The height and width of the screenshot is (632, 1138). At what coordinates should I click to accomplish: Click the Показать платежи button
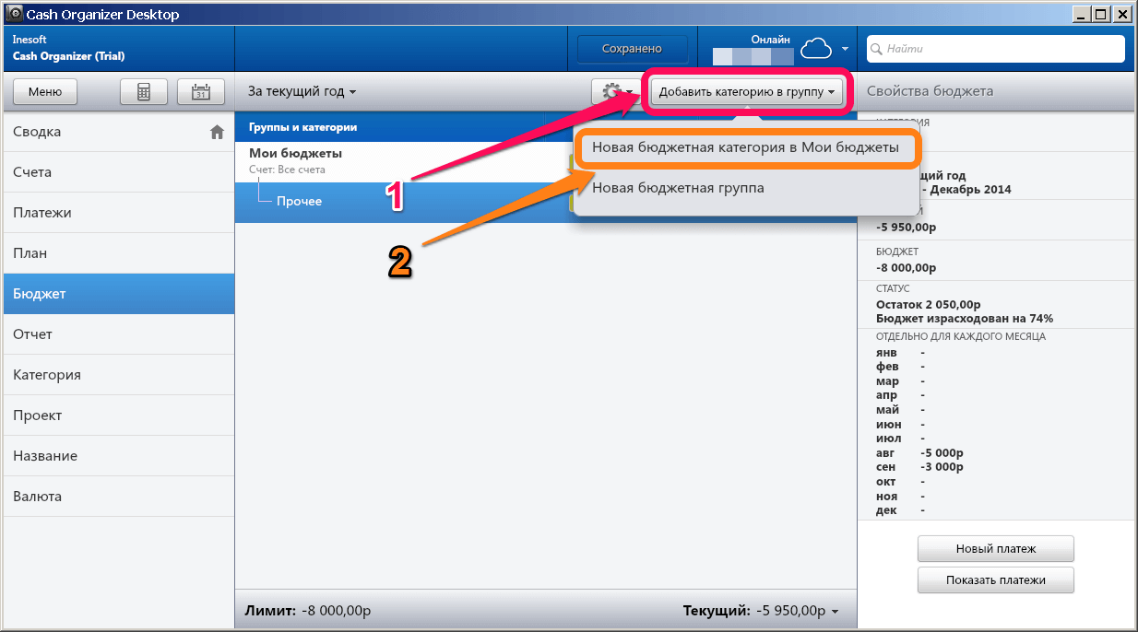996,580
